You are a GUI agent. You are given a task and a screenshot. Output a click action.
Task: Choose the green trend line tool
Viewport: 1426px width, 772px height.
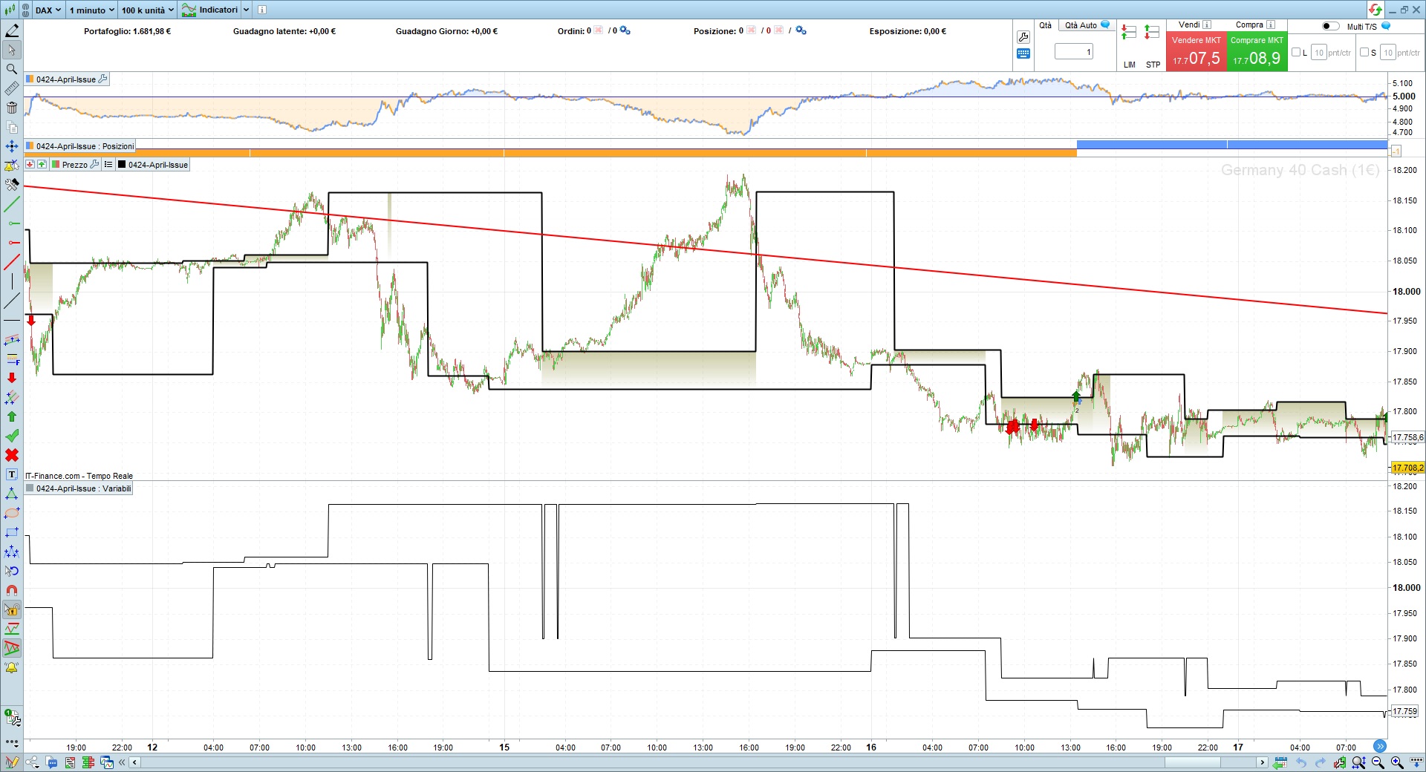12,204
